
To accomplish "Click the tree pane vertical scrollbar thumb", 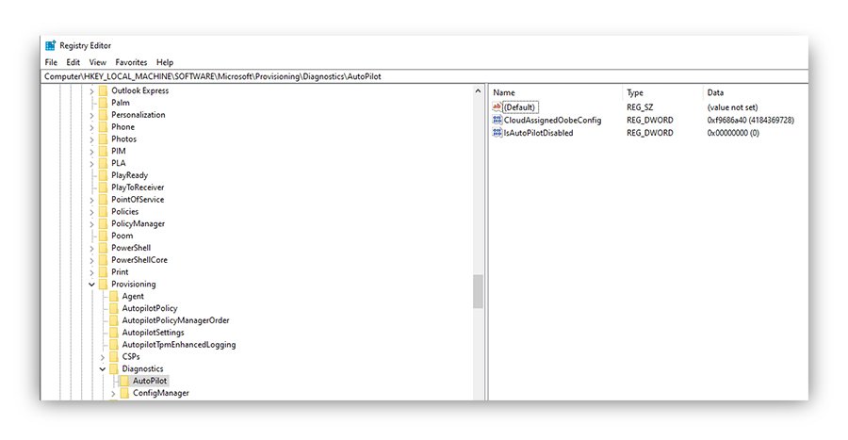I will (478, 291).
